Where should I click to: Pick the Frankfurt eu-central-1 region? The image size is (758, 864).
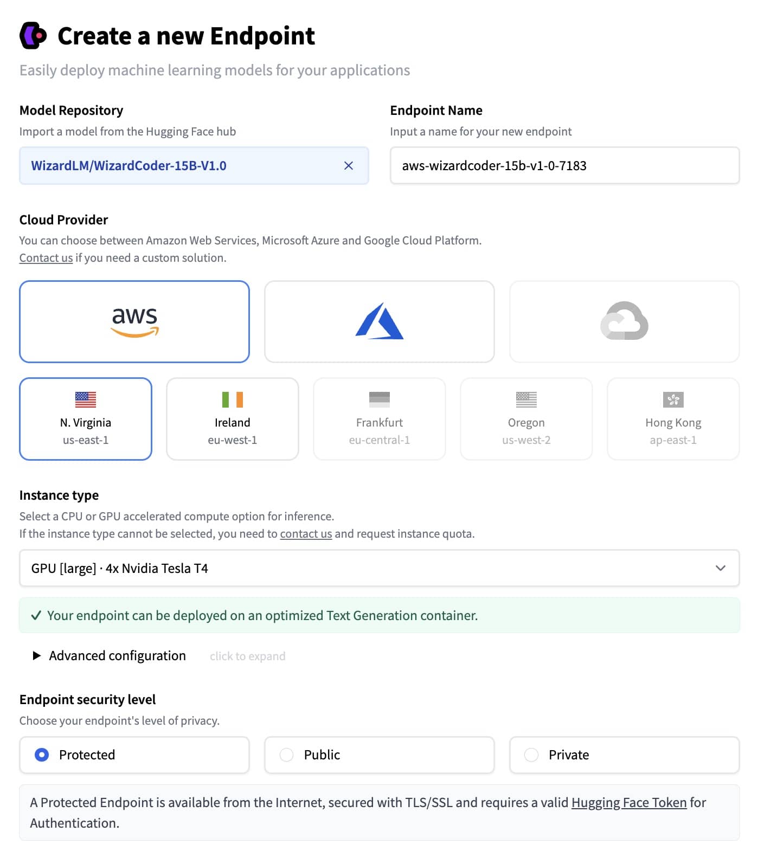click(x=379, y=419)
